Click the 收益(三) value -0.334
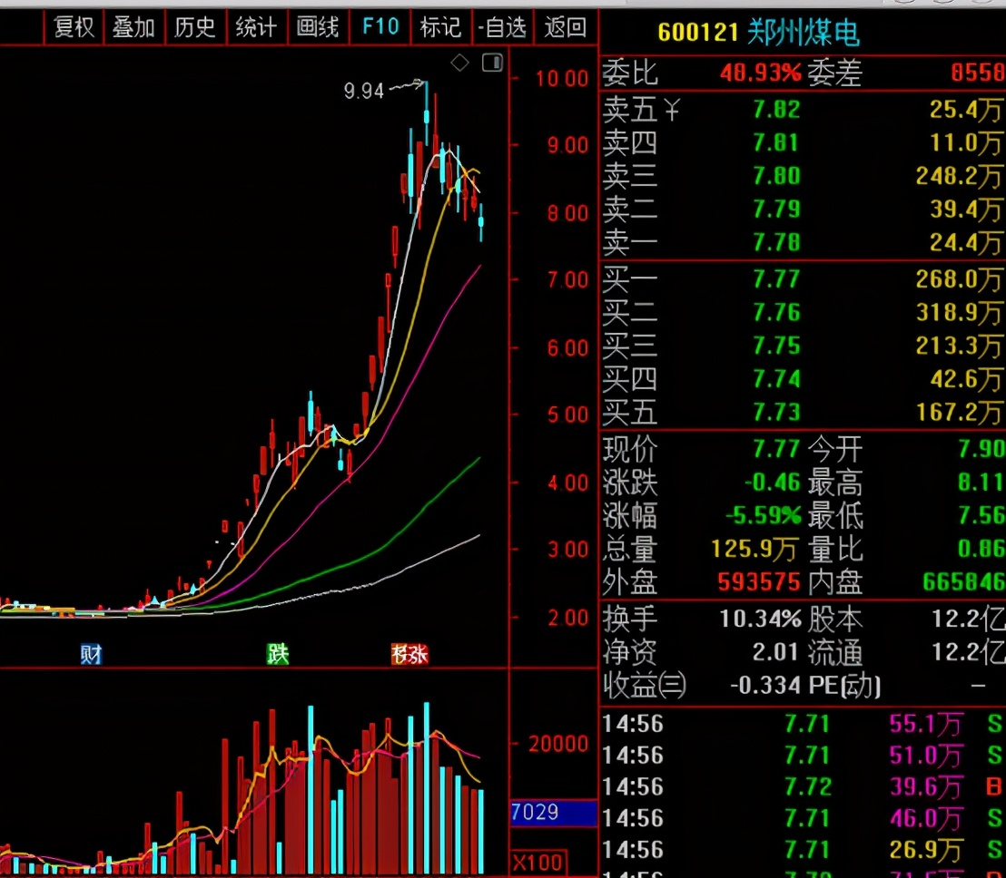 coord(765,685)
